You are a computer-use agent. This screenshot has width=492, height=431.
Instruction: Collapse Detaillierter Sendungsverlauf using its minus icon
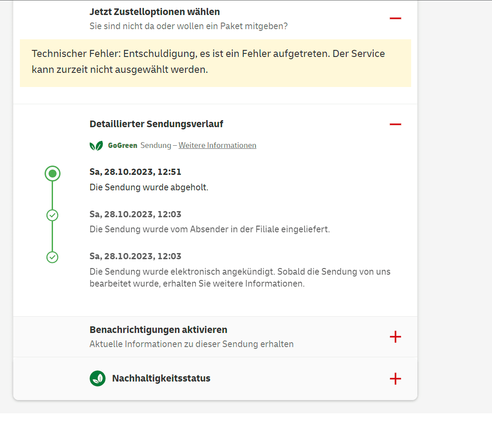click(395, 125)
